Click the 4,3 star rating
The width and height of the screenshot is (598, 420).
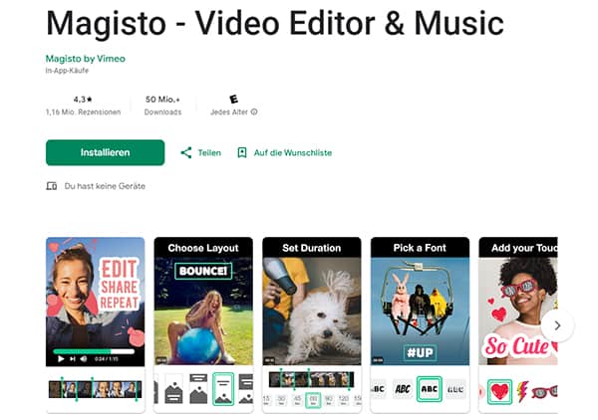click(83, 100)
